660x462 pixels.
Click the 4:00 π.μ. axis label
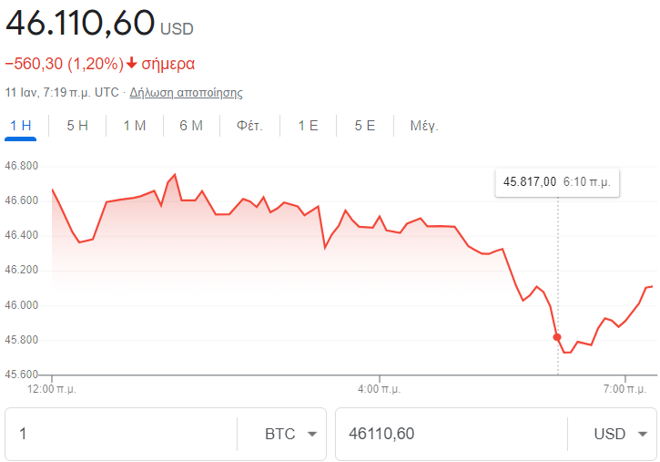[x=381, y=389]
